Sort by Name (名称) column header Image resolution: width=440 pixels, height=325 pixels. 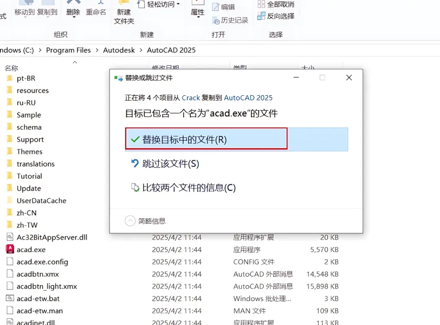click(x=11, y=68)
